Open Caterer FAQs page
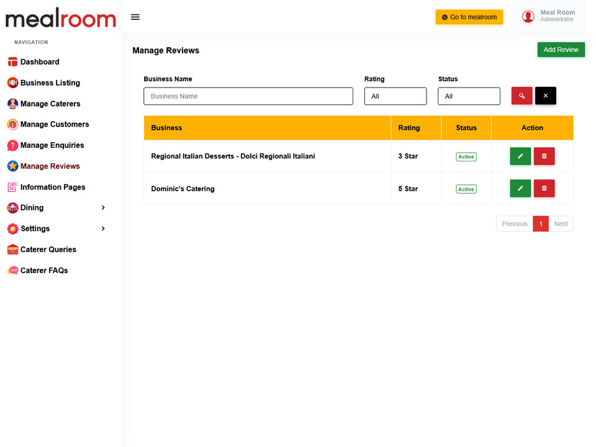 click(x=44, y=270)
